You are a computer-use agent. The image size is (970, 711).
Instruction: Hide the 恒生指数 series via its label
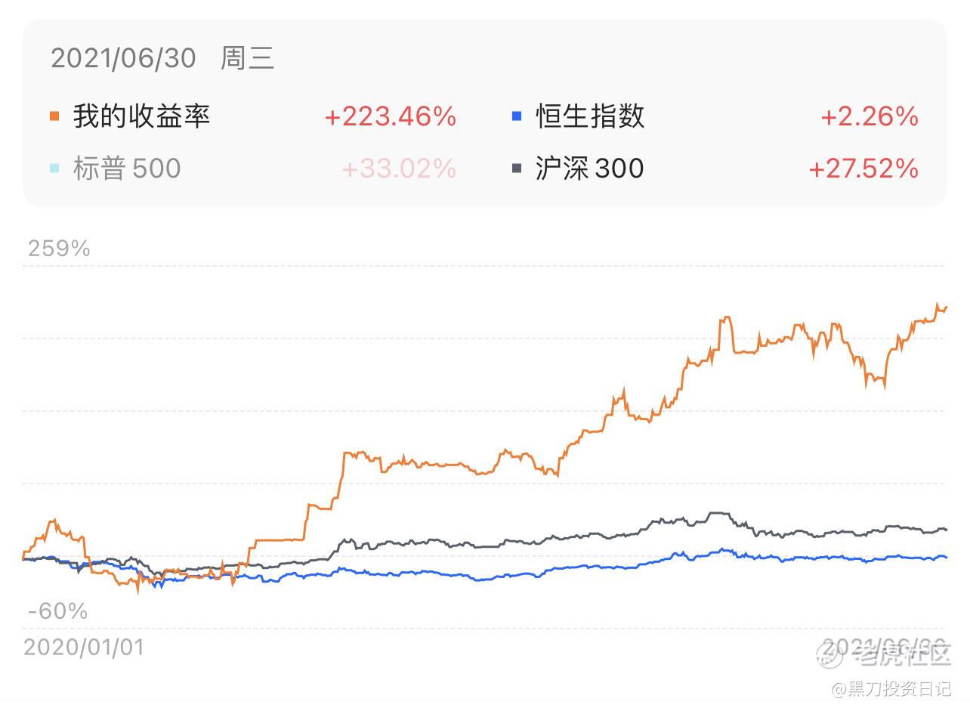click(x=590, y=116)
